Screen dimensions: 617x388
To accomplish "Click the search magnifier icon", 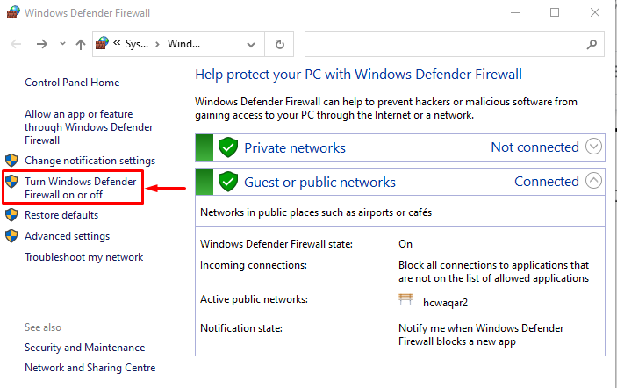I will (593, 44).
